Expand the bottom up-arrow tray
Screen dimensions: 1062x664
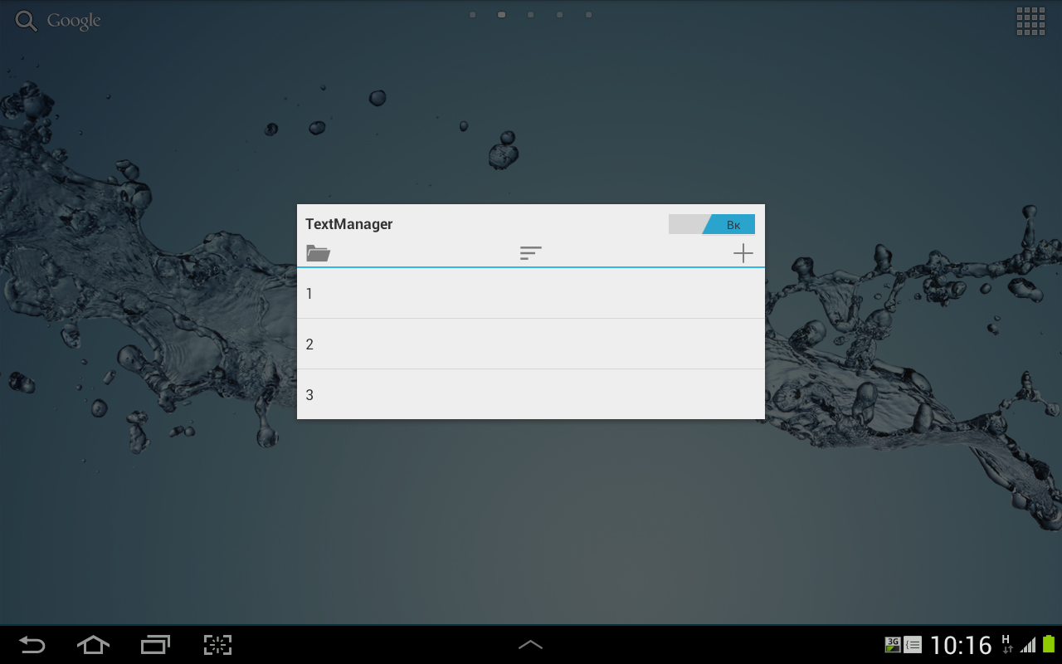coord(530,645)
